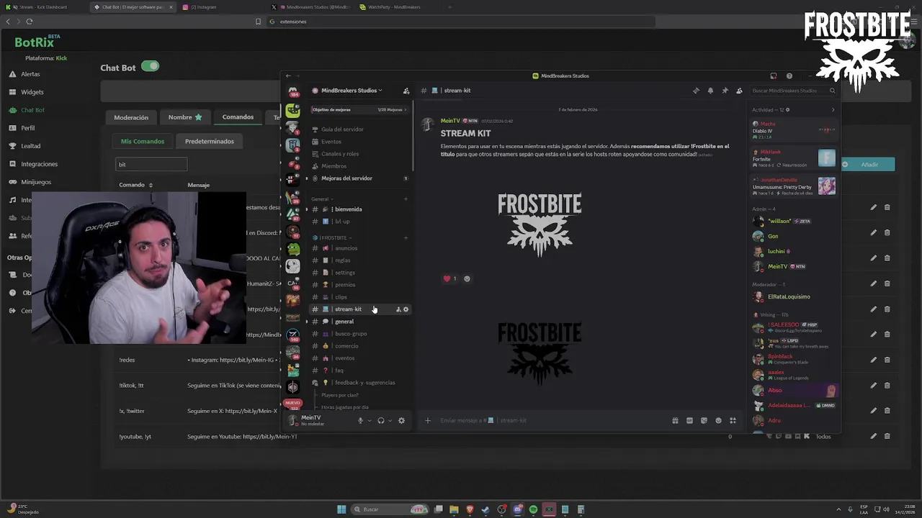Select the Predeterminados sub-tab
Viewport: 922px width, 518px height.
click(x=210, y=141)
